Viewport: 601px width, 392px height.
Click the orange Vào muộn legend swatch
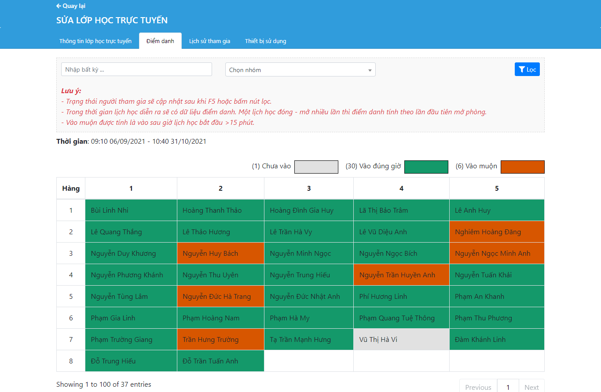[x=523, y=167]
